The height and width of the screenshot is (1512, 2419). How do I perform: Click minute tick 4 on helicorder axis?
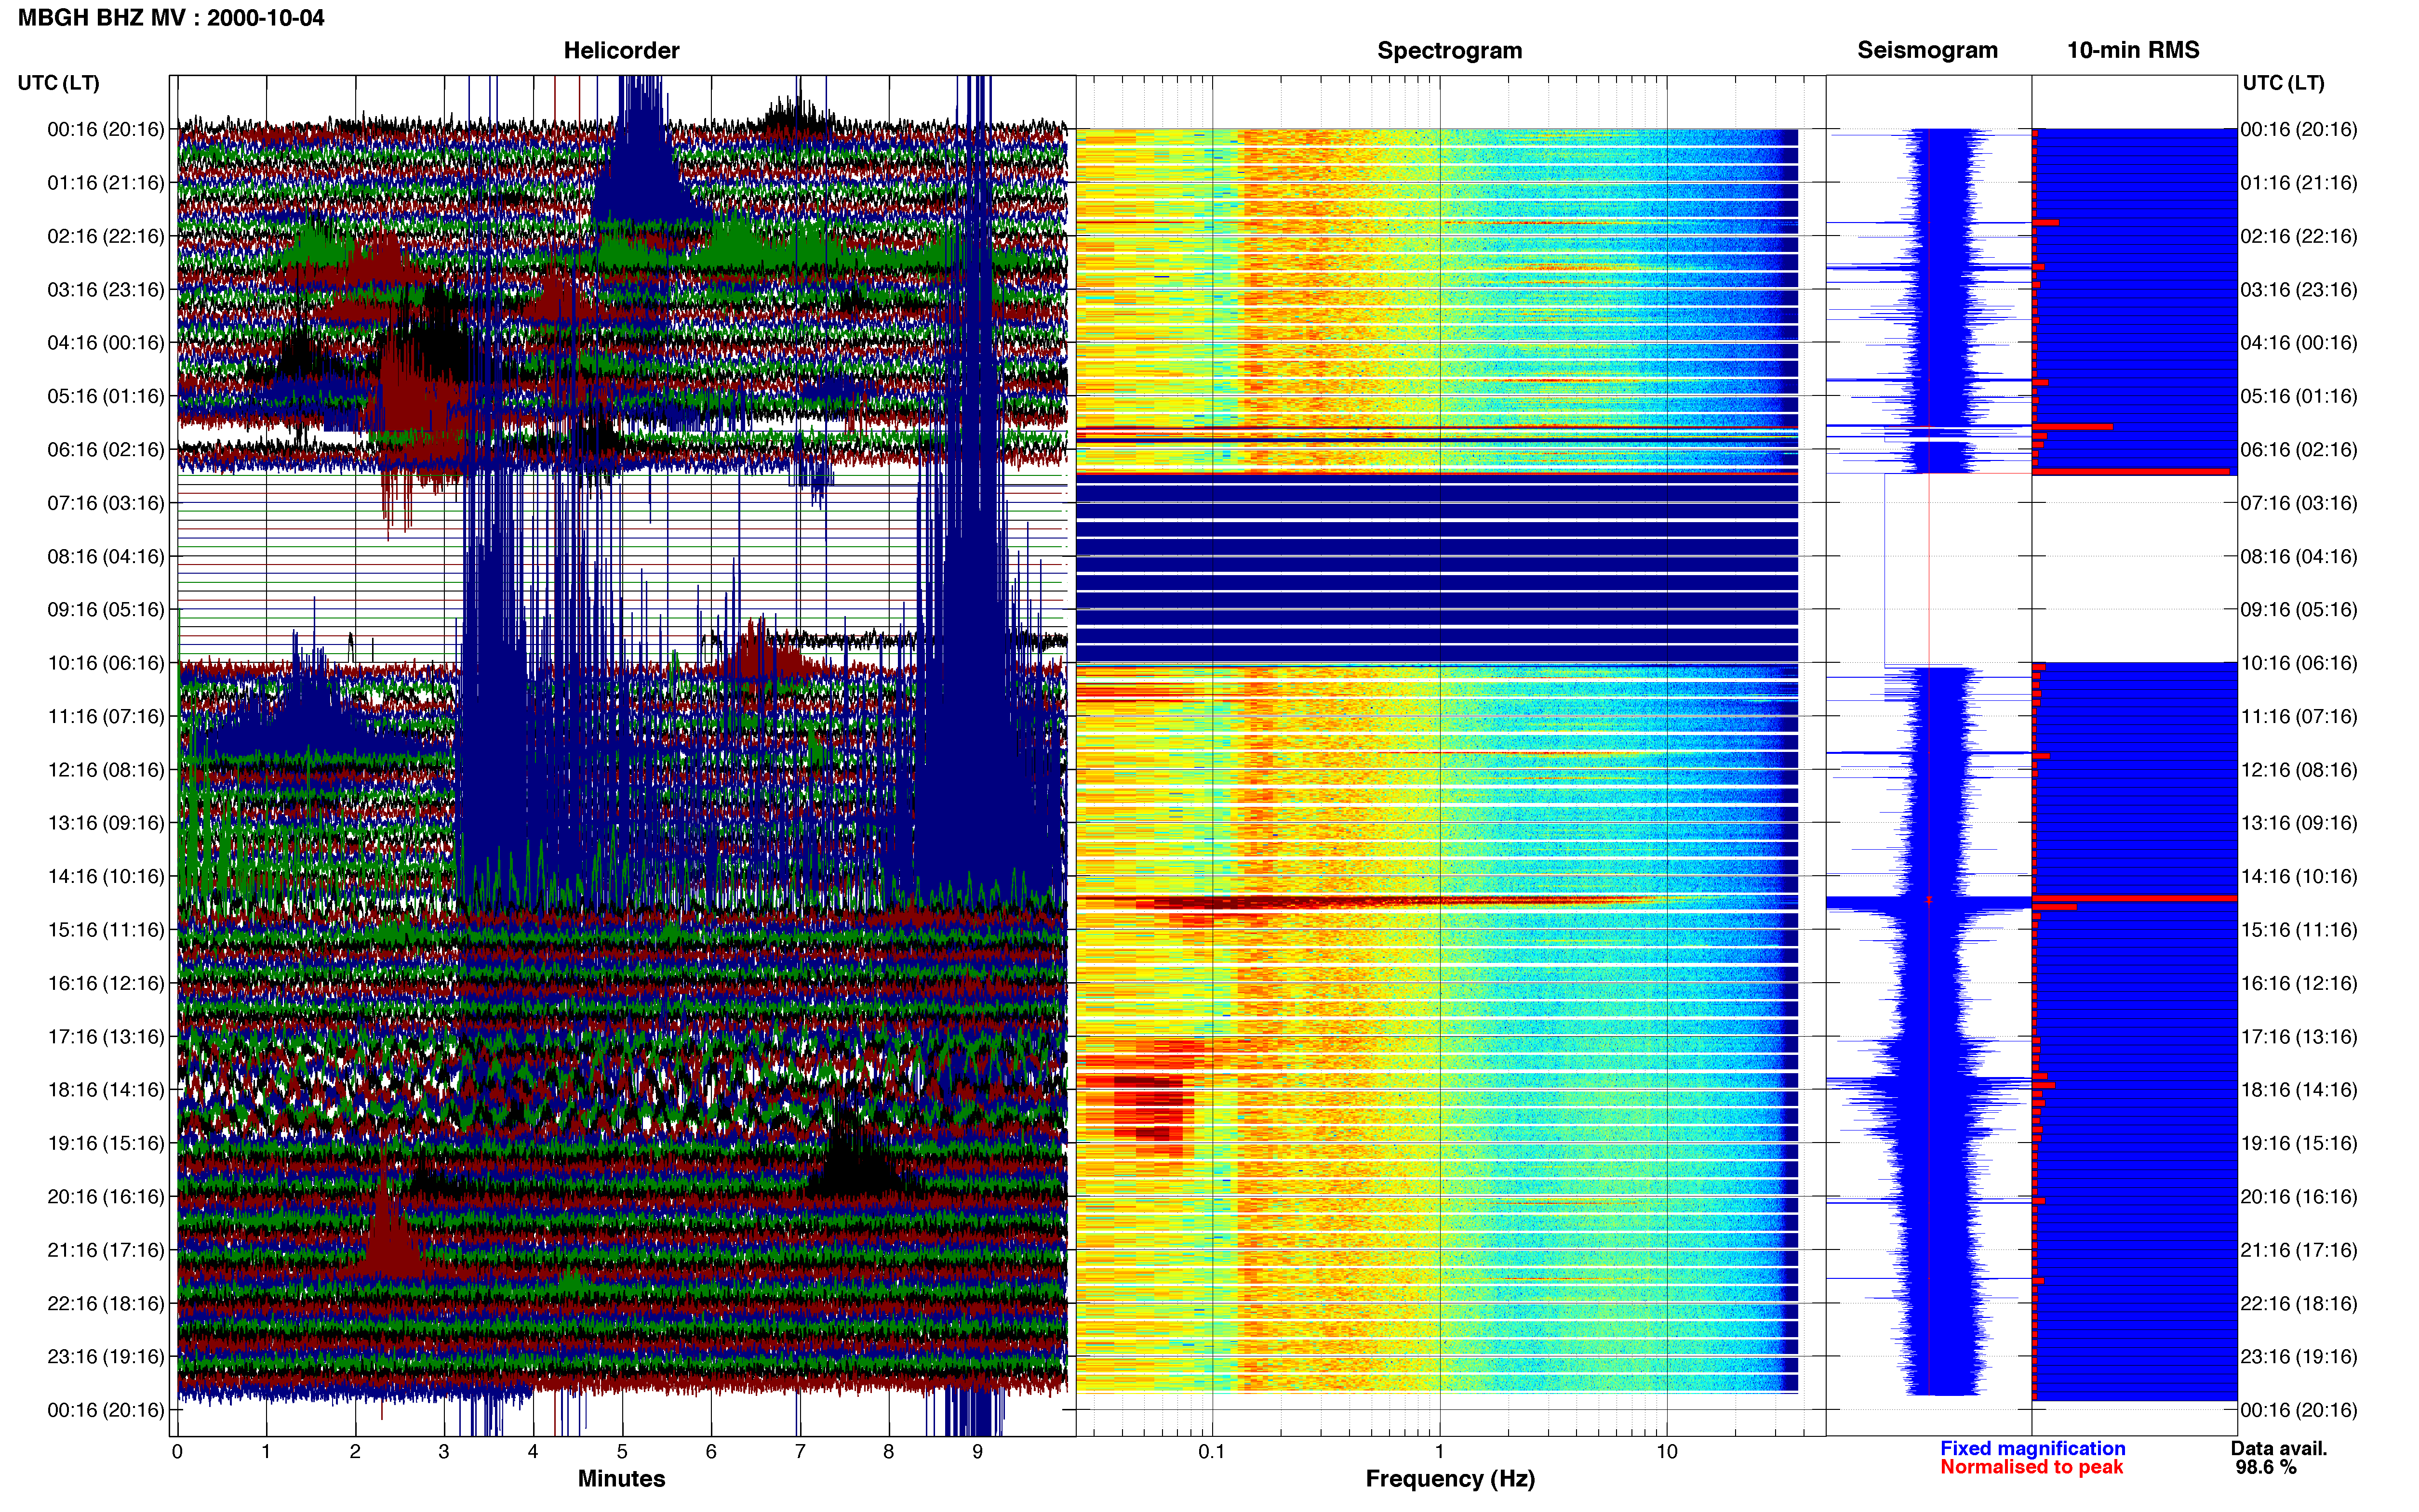tap(533, 1452)
